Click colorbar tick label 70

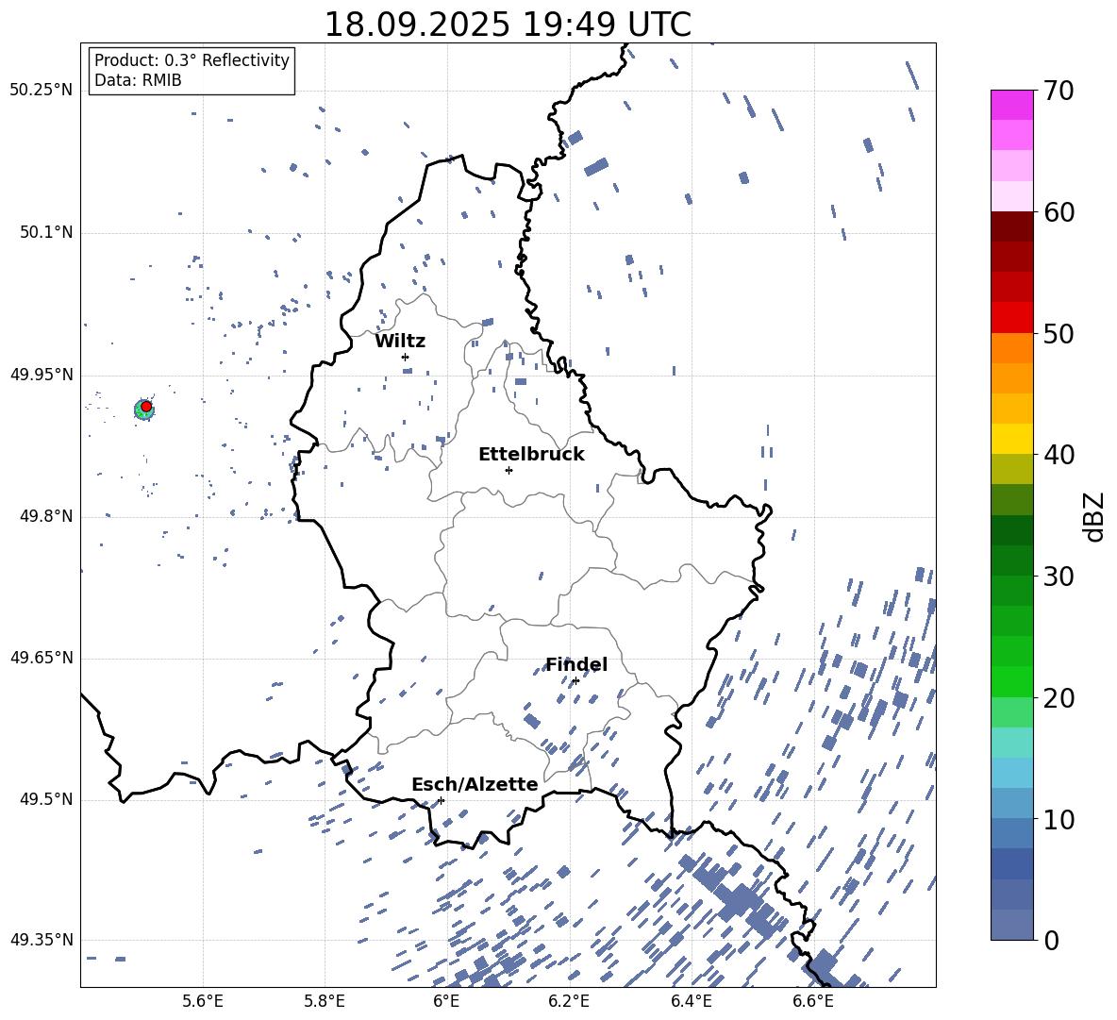[x=1059, y=92]
